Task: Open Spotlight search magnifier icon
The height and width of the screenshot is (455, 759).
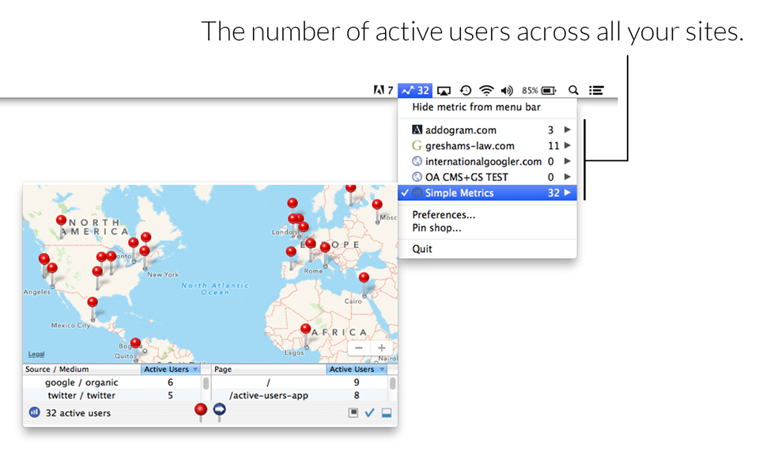Action: coord(573,90)
